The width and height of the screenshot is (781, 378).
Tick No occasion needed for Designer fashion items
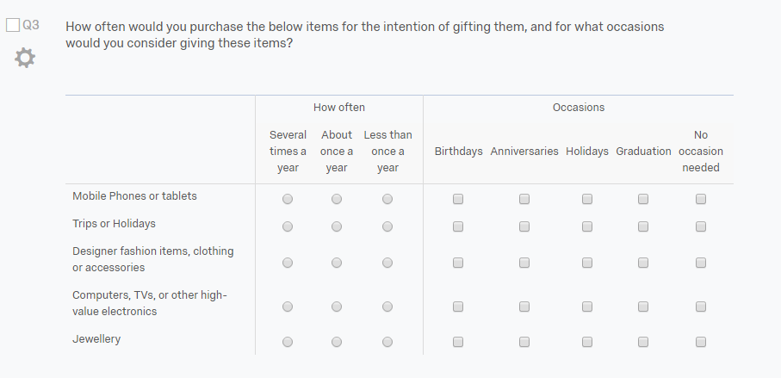pos(701,263)
